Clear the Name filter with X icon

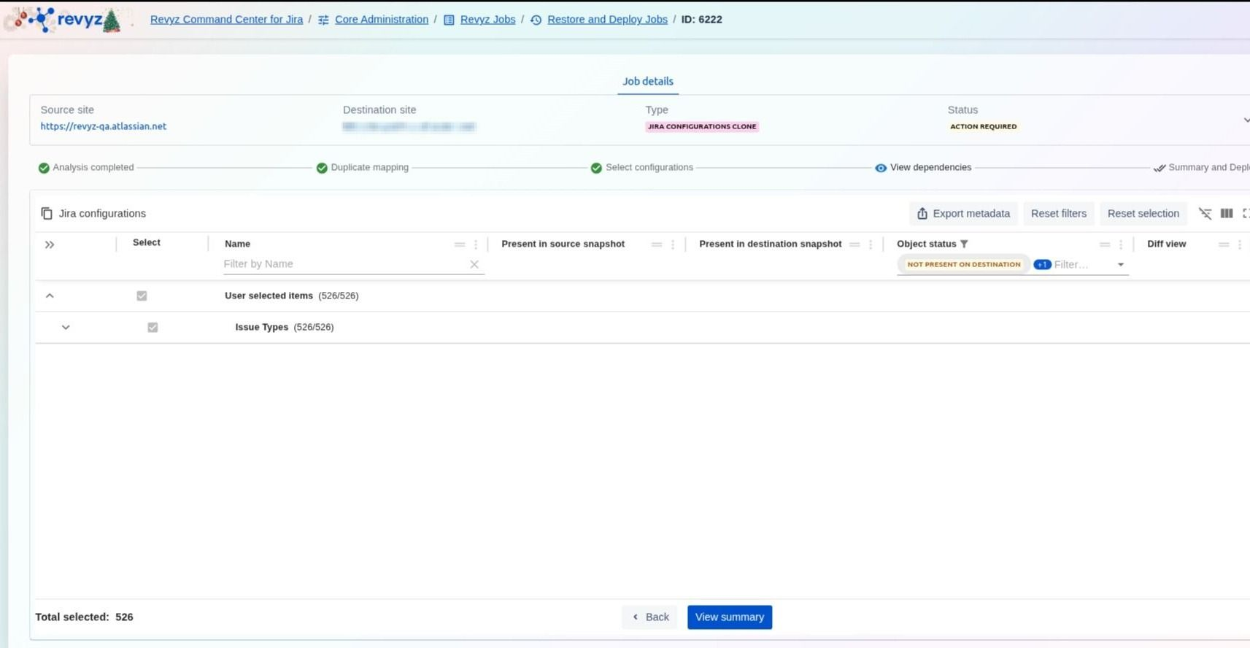[x=474, y=264]
